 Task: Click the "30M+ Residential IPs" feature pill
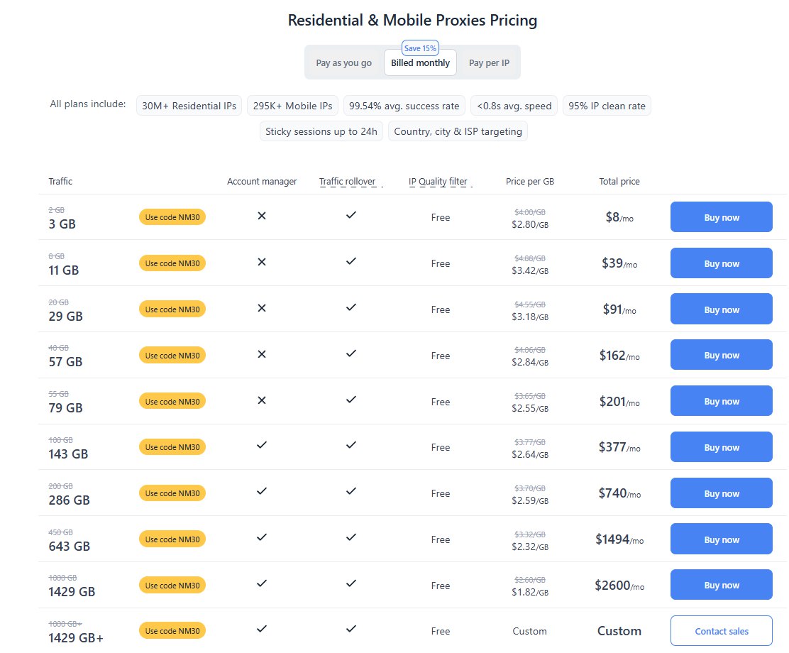pyautogui.click(x=189, y=105)
